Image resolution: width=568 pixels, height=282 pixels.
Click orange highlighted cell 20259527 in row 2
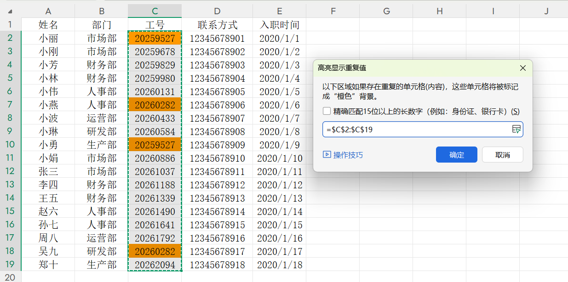(155, 39)
